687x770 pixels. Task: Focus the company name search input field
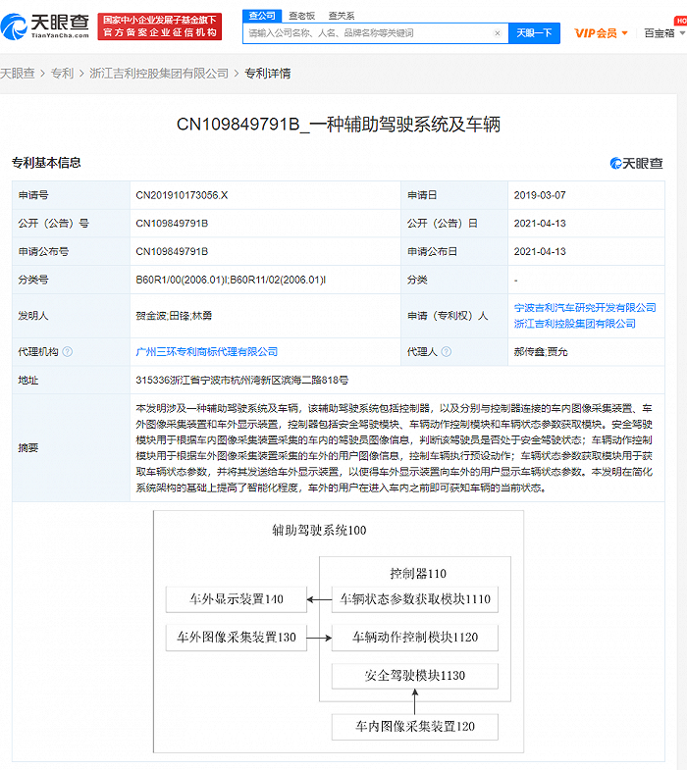[x=369, y=33]
